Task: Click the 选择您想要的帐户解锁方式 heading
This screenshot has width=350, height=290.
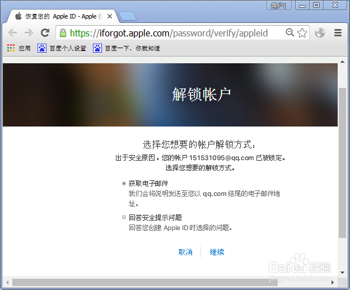Action: point(199,144)
